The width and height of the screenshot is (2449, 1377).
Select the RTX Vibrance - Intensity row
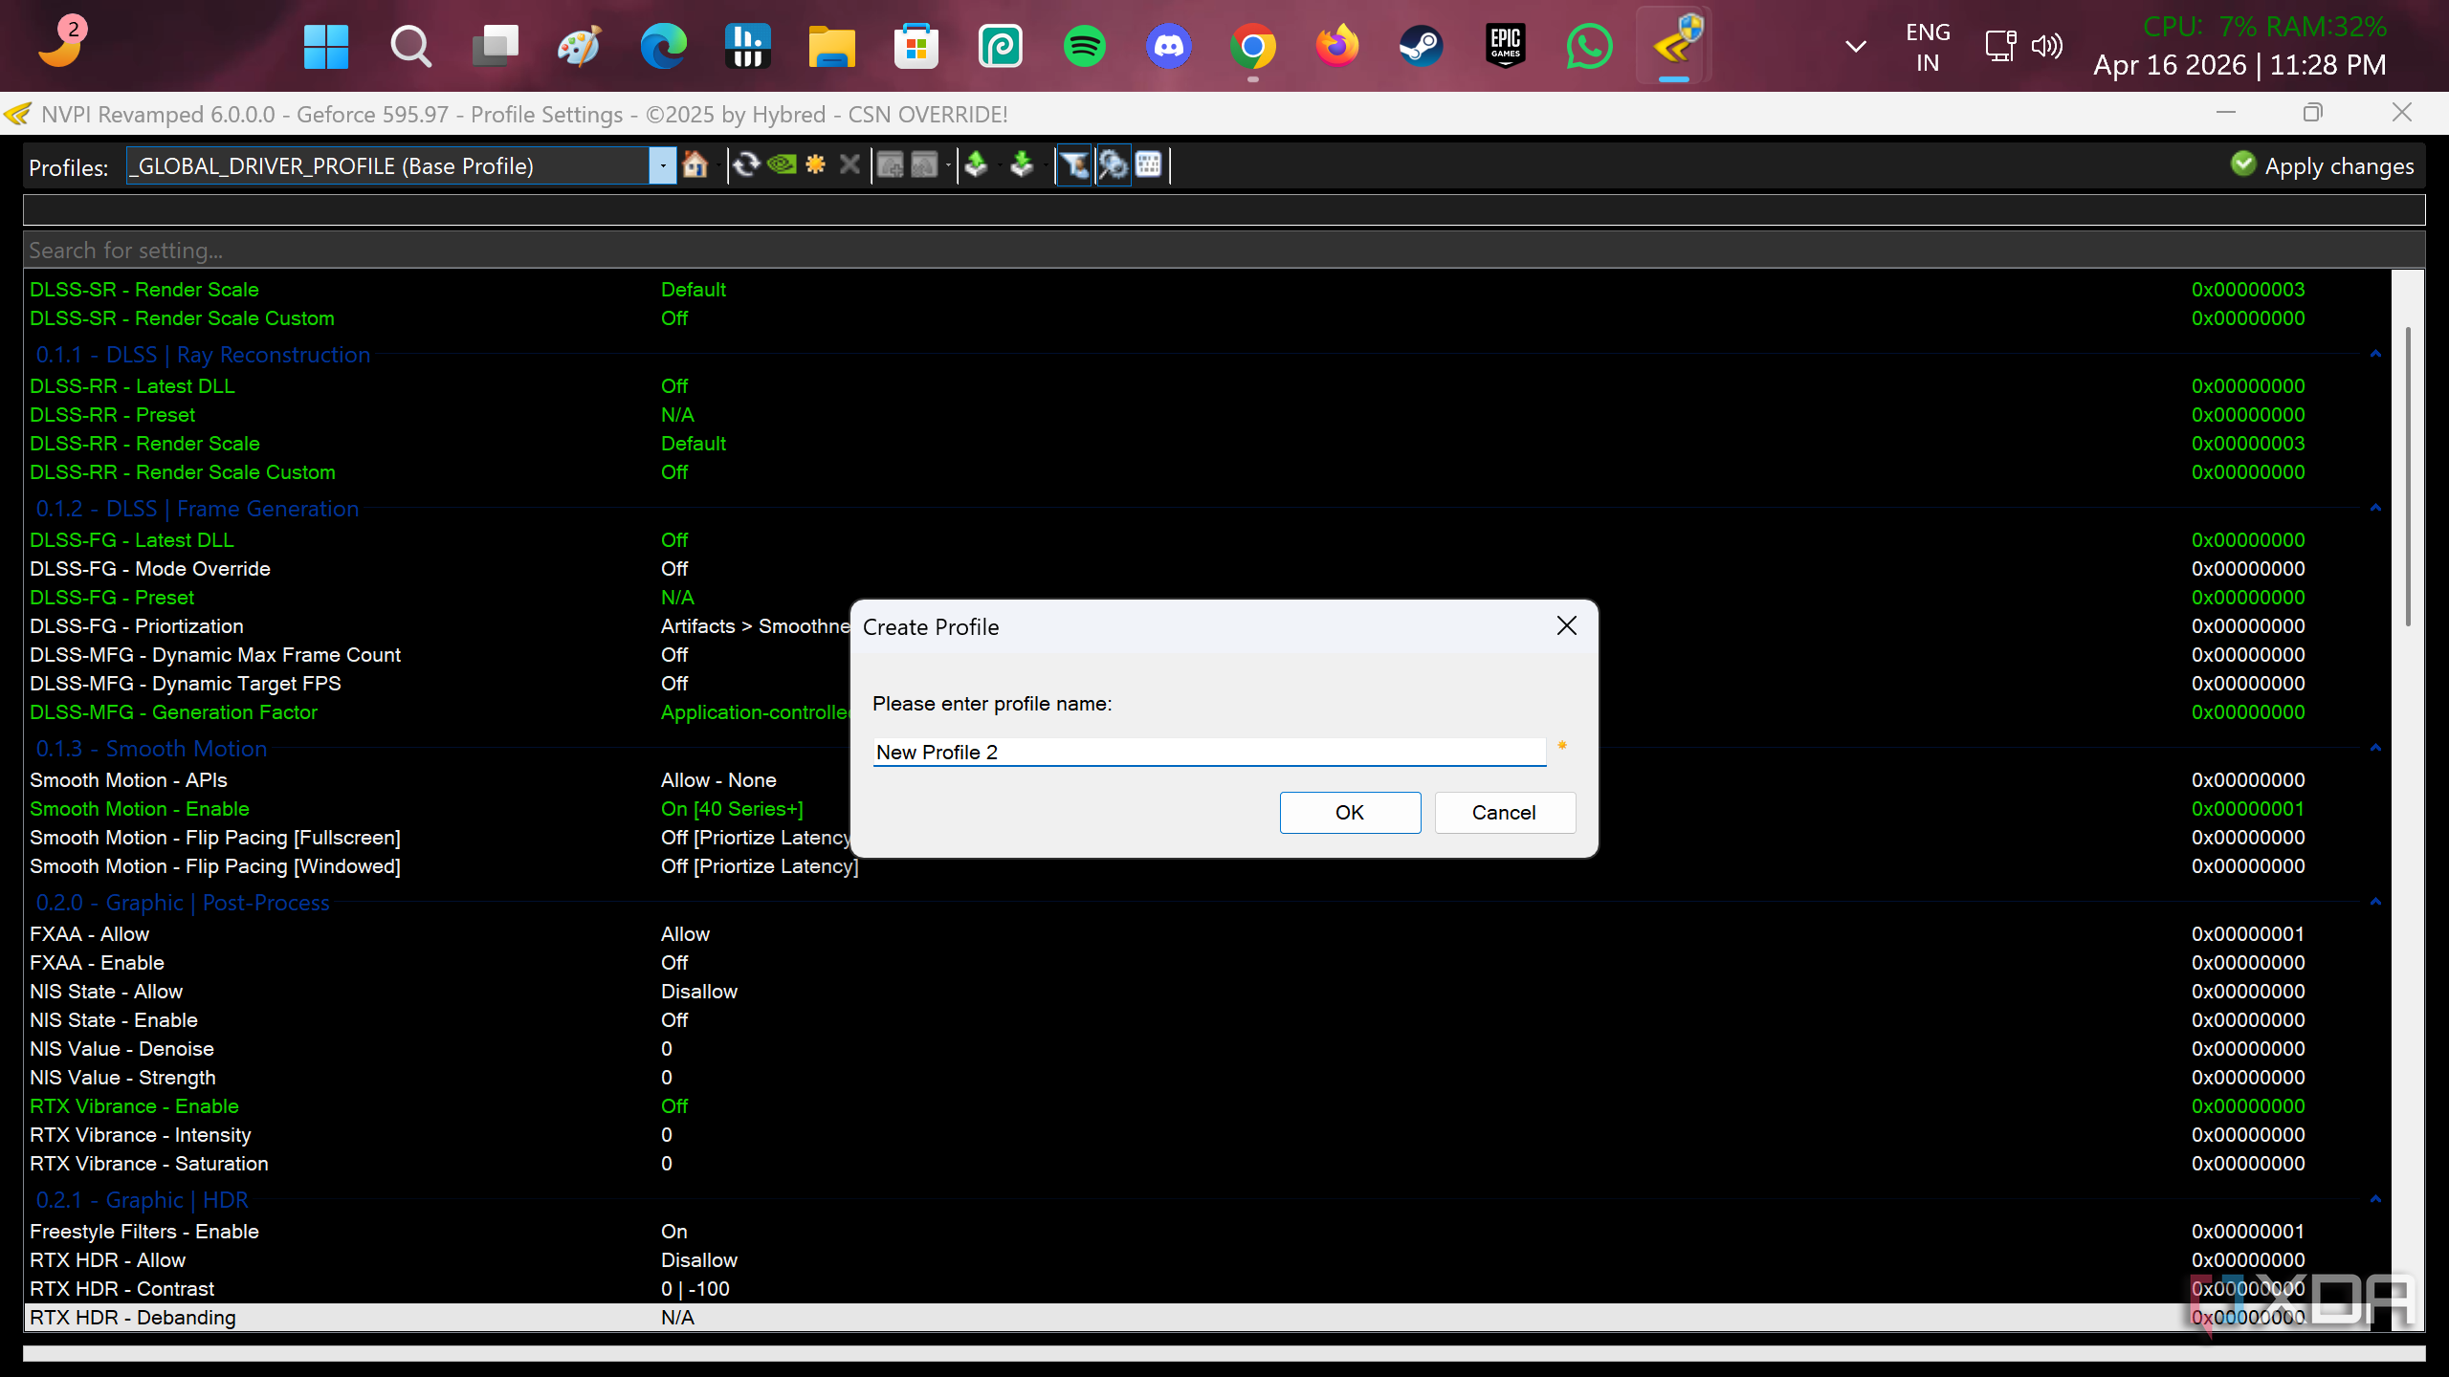1208,1135
